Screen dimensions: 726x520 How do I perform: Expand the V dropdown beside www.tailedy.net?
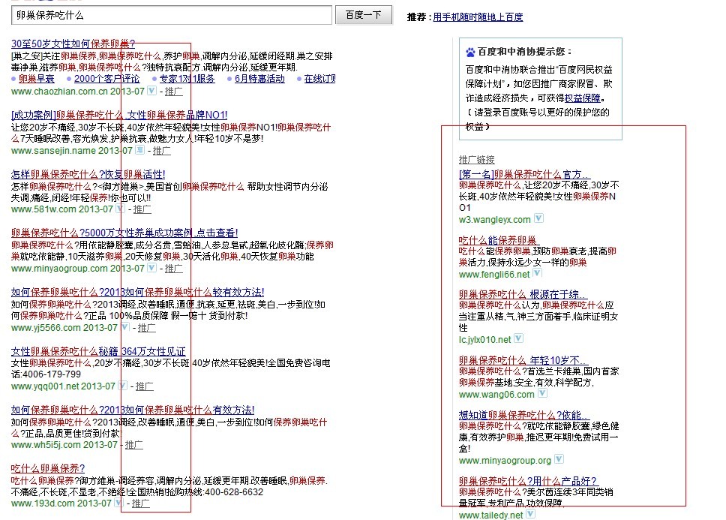[x=530, y=513]
